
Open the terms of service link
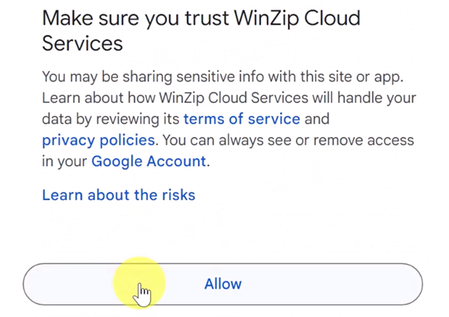(x=242, y=119)
